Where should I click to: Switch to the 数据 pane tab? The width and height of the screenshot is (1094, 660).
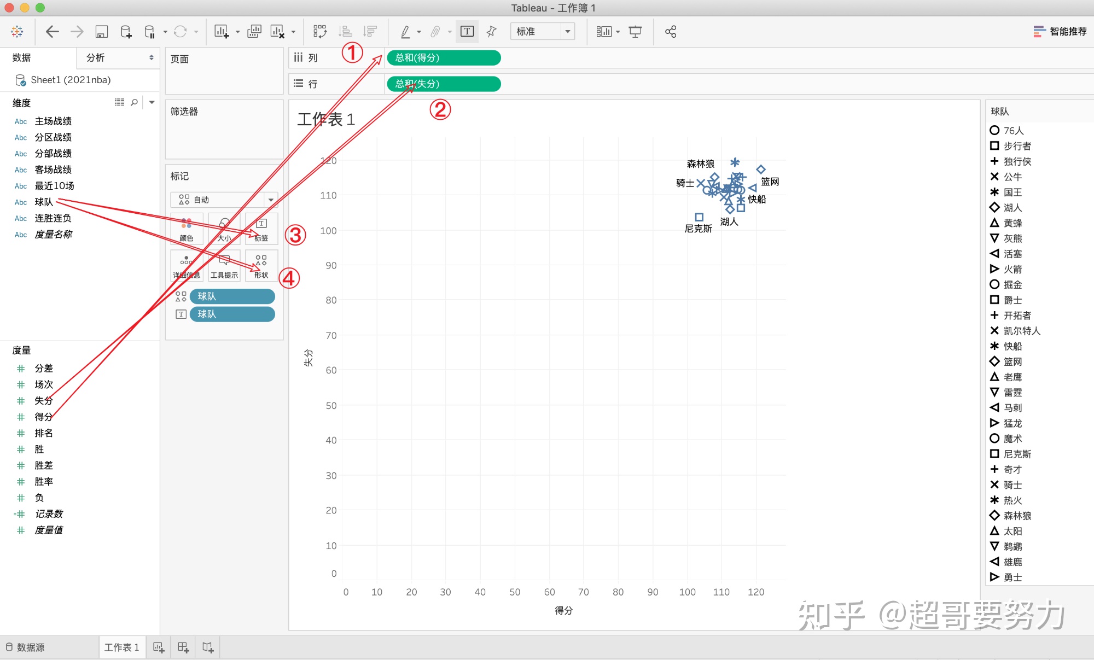point(38,58)
